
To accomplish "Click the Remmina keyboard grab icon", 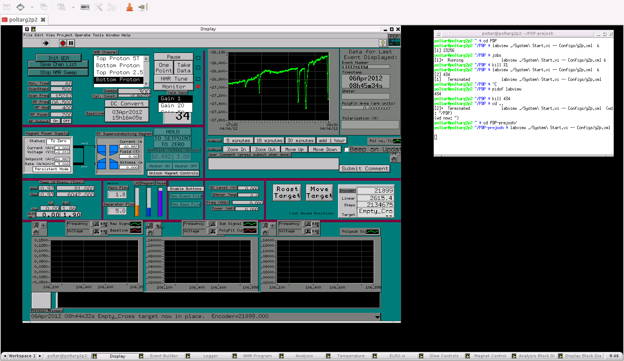I will 85,7.
